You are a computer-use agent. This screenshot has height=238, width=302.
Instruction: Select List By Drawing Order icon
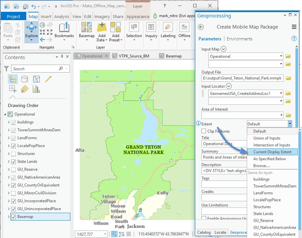[13, 79]
